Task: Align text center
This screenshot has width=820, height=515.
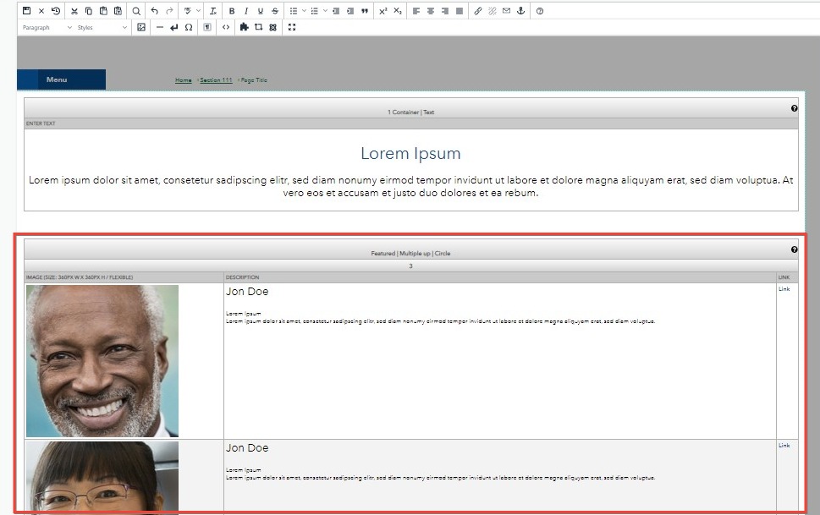Action: pyautogui.click(x=431, y=10)
